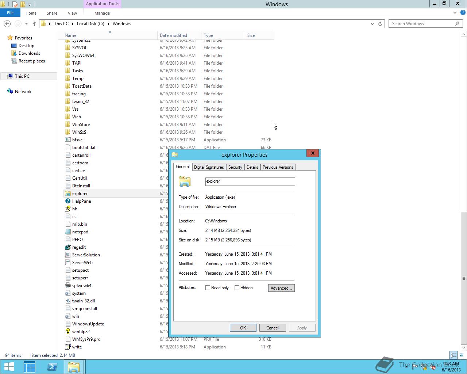Screen dimensions: 467x374
Task: Select Desktop in Favorites sidebar
Action: coord(26,46)
